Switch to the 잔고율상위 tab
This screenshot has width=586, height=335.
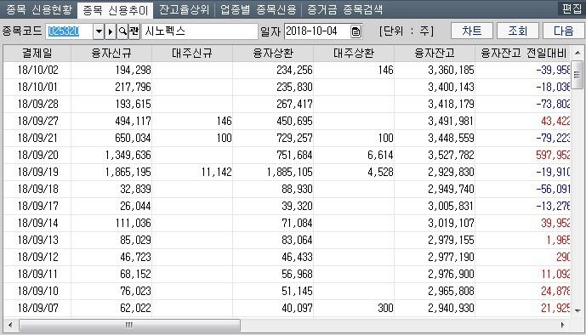click(185, 9)
